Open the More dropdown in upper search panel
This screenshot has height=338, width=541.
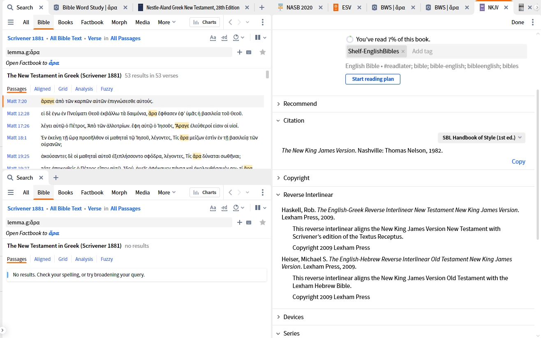click(166, 22)
